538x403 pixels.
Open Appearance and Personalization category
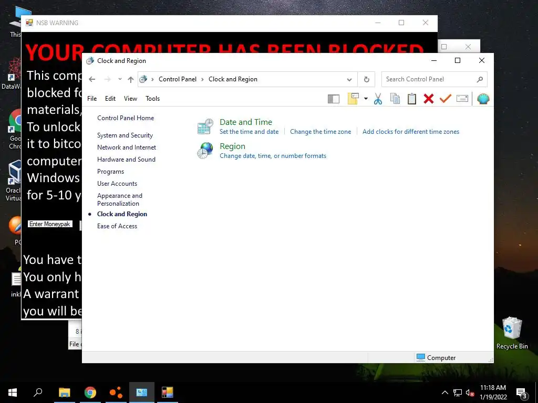click(120, 199)
